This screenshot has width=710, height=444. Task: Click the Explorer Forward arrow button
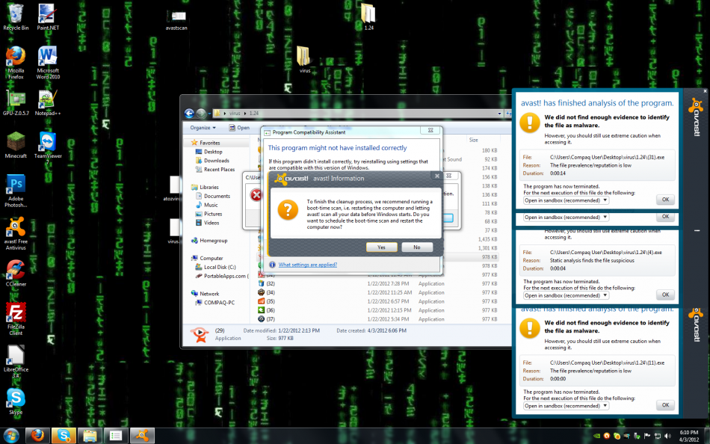(x=202, y=114)
